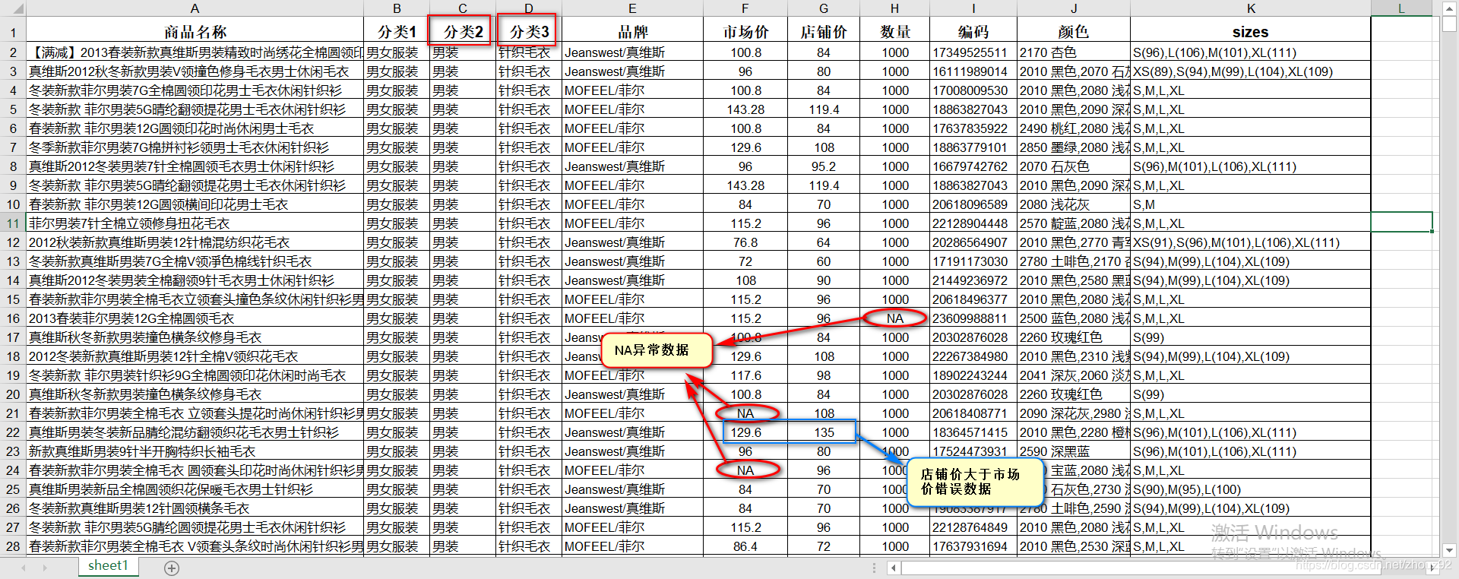This screenshot has height=579, width=1459.
Task: Select column I header
Action: [973, 8]
